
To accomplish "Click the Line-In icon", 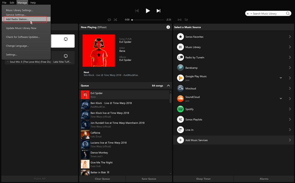I will click(180, 129).
